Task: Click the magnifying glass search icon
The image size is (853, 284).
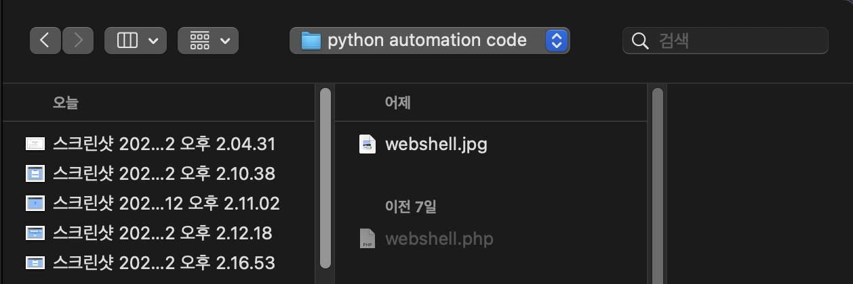Action: (640, 41)
